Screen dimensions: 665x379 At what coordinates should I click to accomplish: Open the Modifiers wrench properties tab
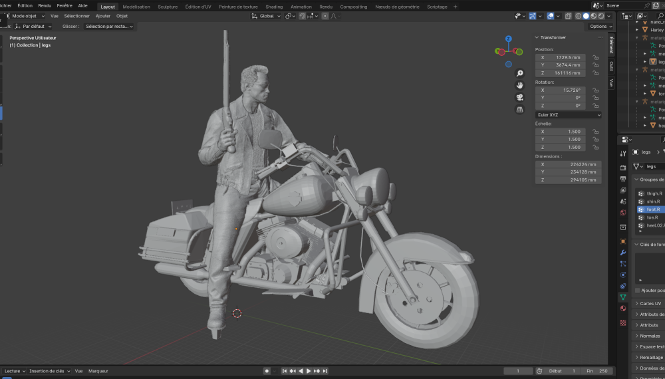pyautogui.click(x=623, y=253)
